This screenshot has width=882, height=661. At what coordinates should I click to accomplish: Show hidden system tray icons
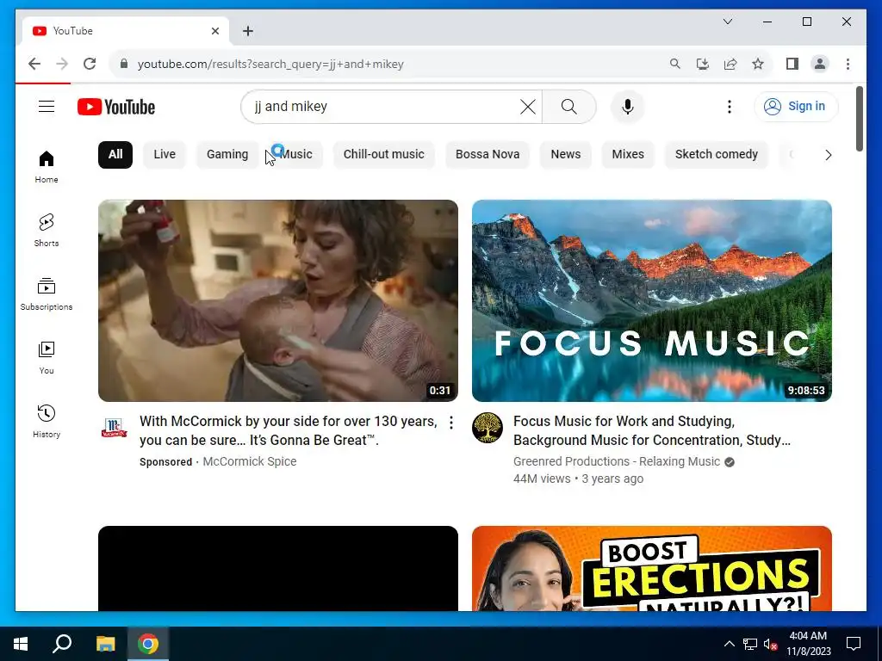[x=729, y=644]
